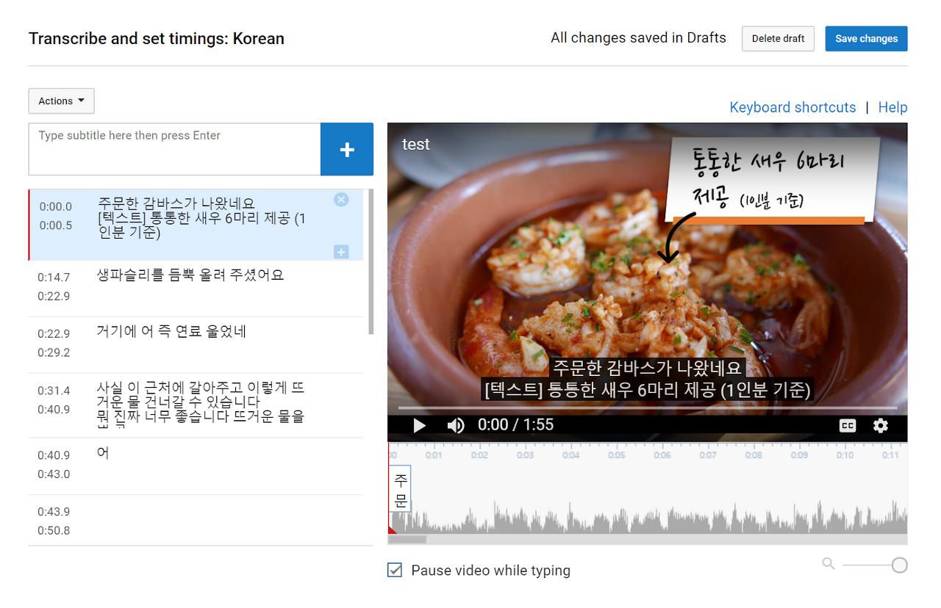
Task: Click the 0:29.2 end time
Action: (54, 352)
